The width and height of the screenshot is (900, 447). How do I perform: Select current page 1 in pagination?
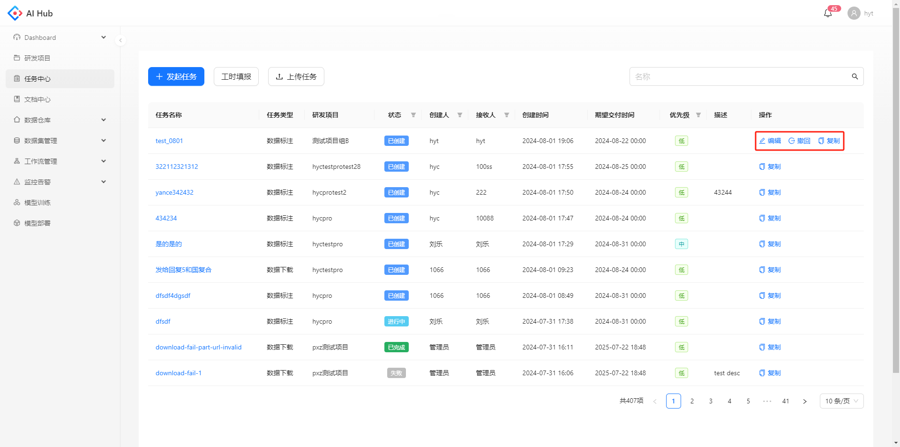pyautogui.click(x=674, y=401)
